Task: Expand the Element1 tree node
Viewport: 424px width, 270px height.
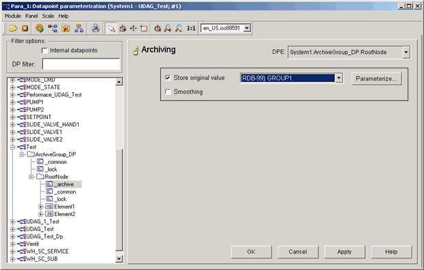Action: coord(40,206)
